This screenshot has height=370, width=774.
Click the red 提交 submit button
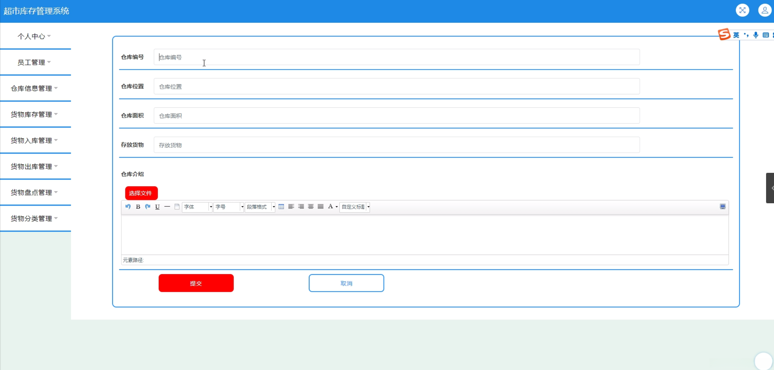coord(196,283)
